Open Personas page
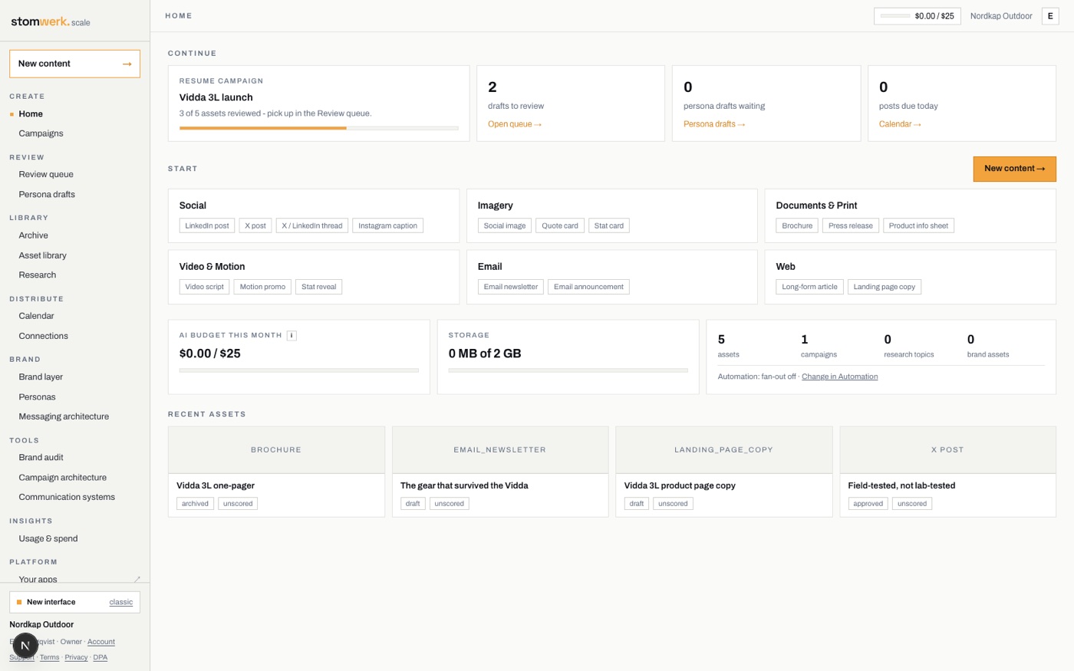Image resolution: width=1074 pixels, height=671 pixels. click(x=37, y=396)
